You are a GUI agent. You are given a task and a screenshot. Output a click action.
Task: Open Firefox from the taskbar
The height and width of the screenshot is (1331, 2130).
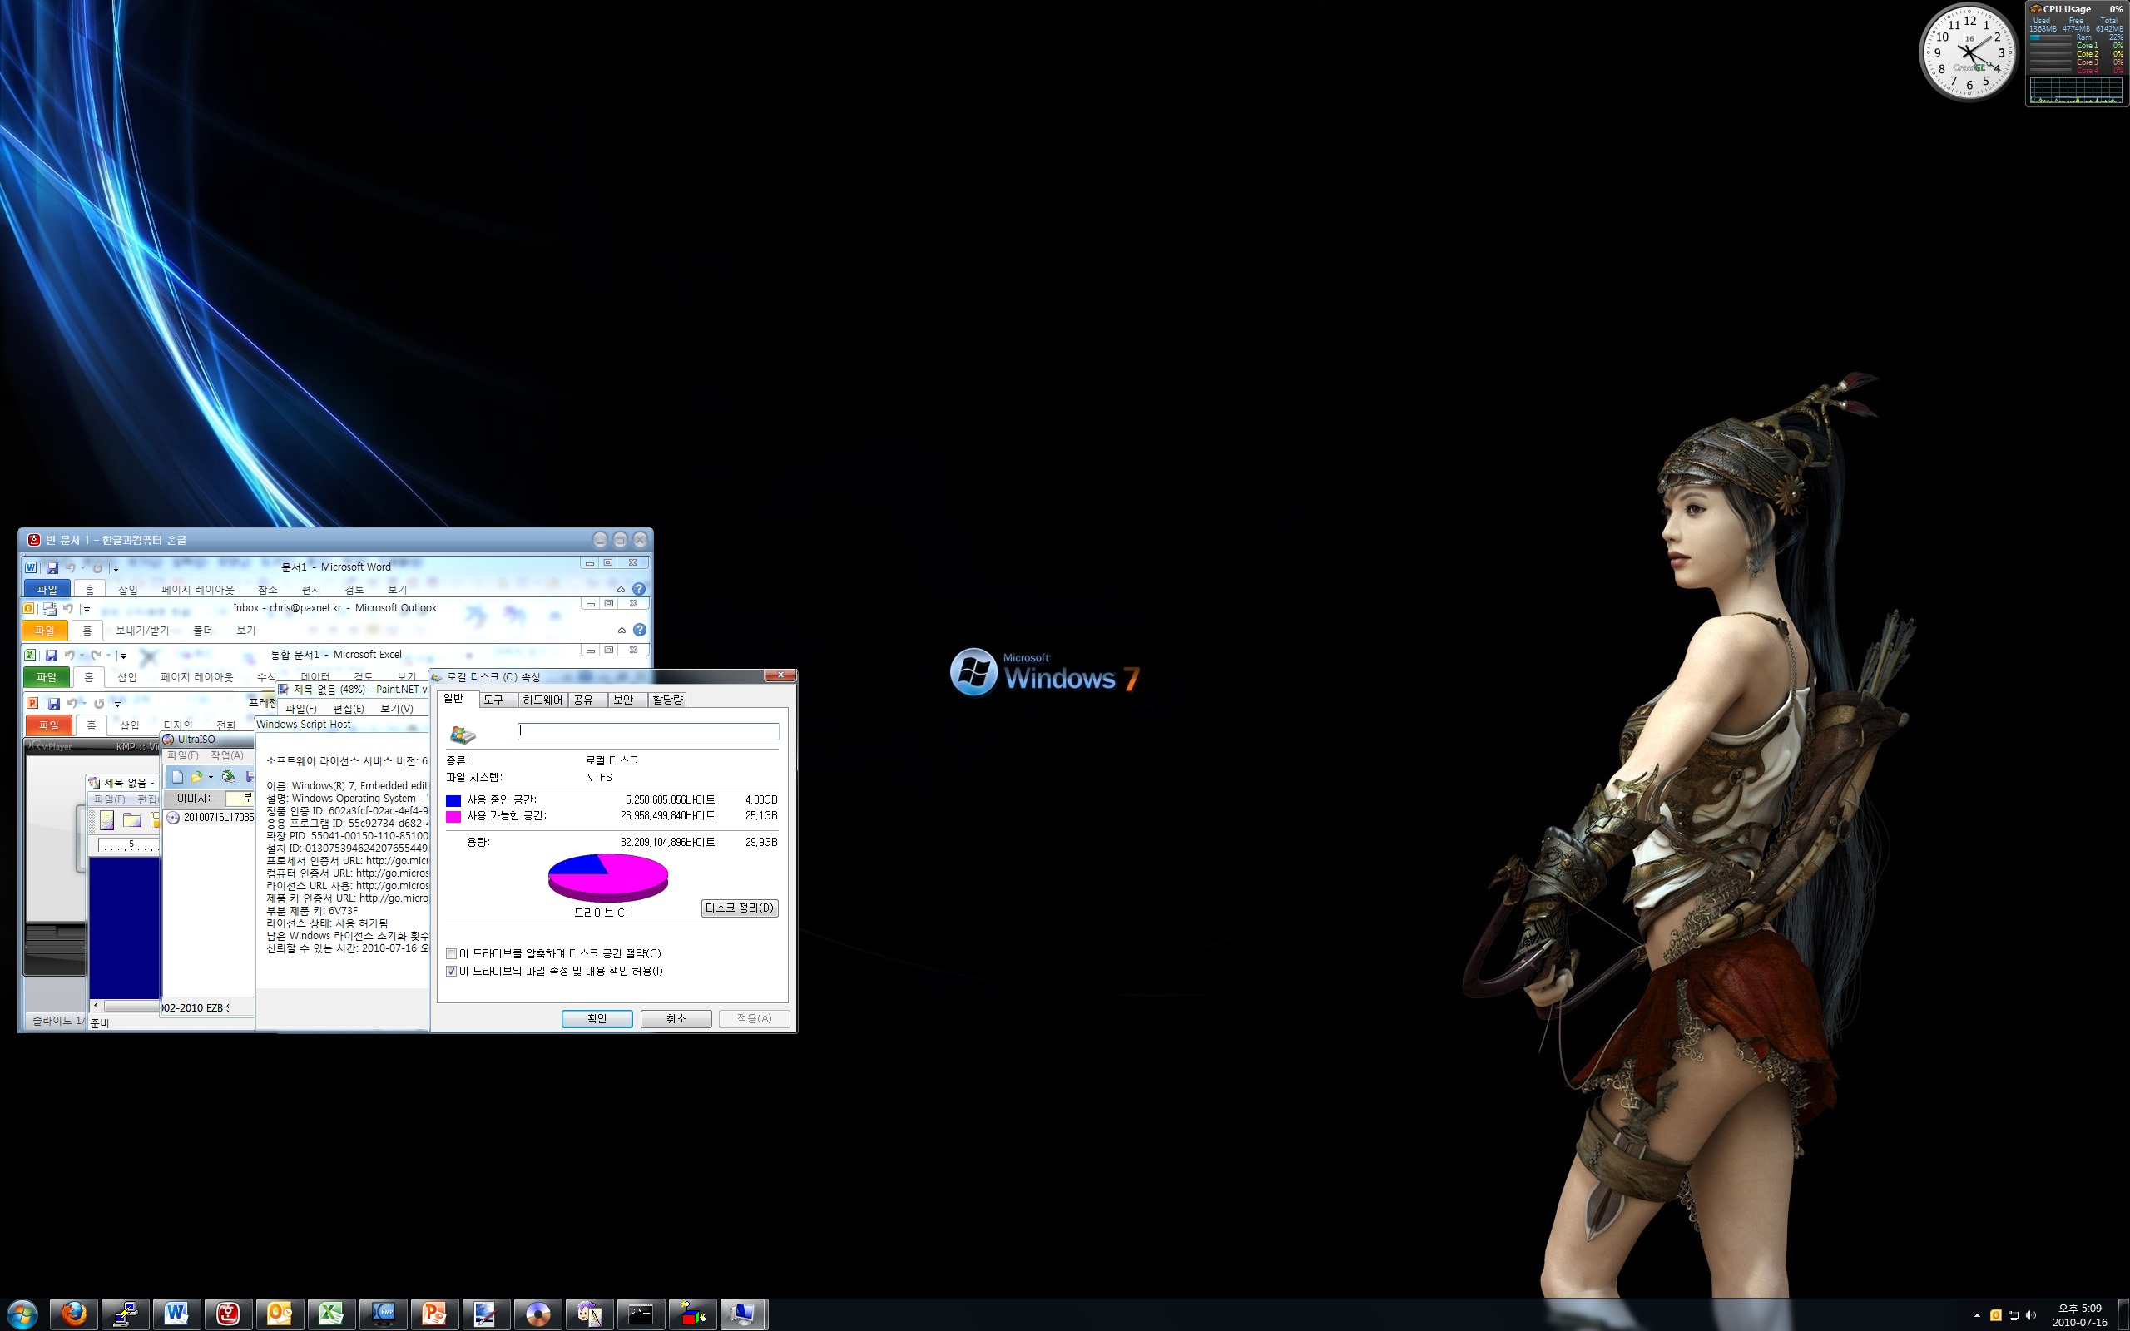[74, 1314]
